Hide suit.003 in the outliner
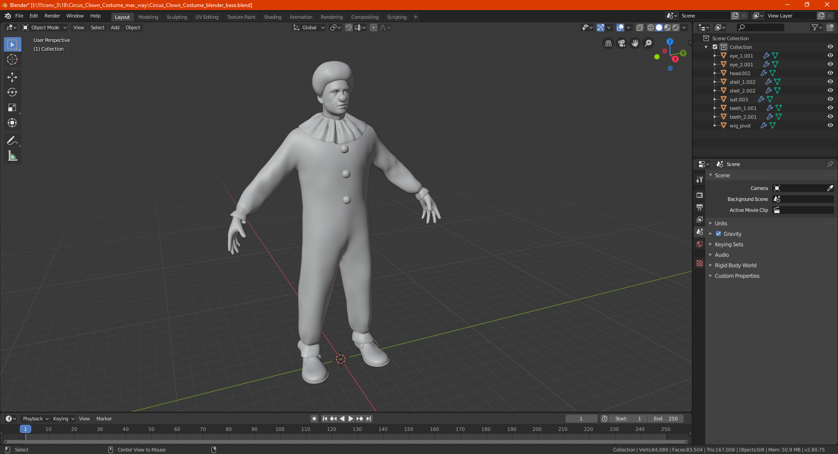The height and width of the screenshot is (454, 838). coord(830,100)
